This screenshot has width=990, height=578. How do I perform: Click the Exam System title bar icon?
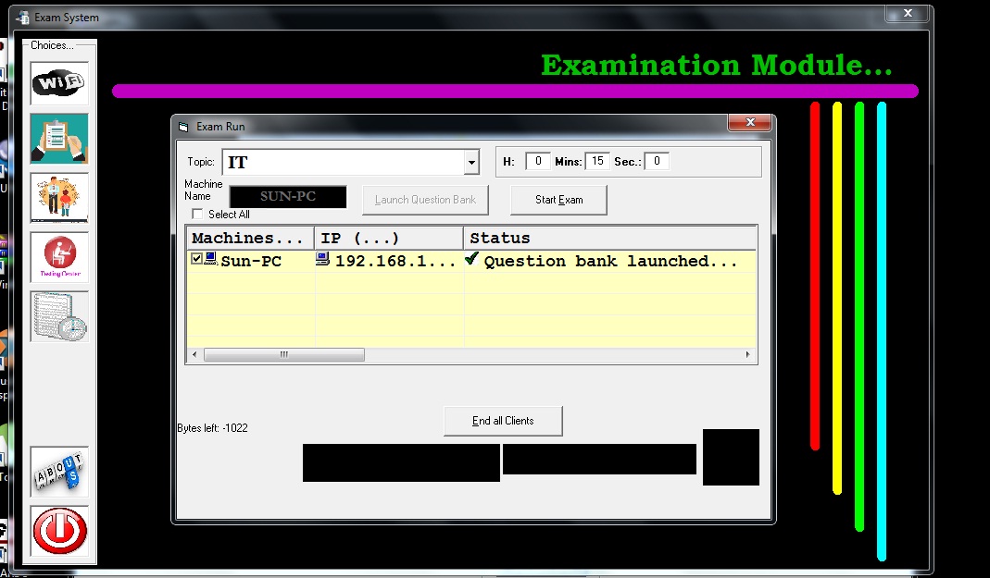[24, 18]
